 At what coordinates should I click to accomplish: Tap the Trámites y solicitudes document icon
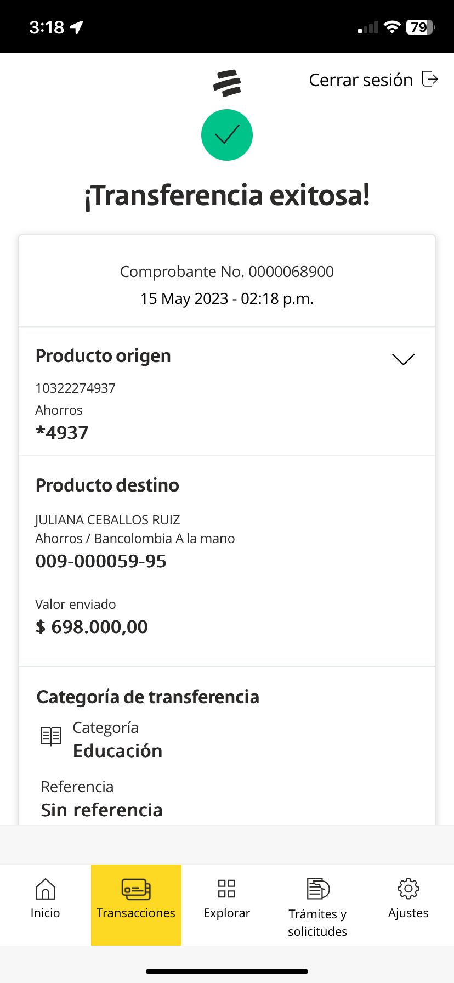click(317, 889)
